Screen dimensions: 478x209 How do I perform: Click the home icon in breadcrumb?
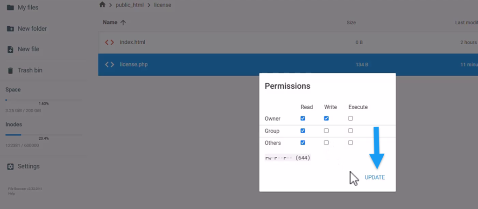[x=102, y=5]
